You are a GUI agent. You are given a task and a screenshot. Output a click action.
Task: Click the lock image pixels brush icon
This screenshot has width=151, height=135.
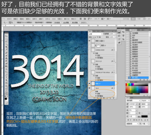[x=95, y=37]
